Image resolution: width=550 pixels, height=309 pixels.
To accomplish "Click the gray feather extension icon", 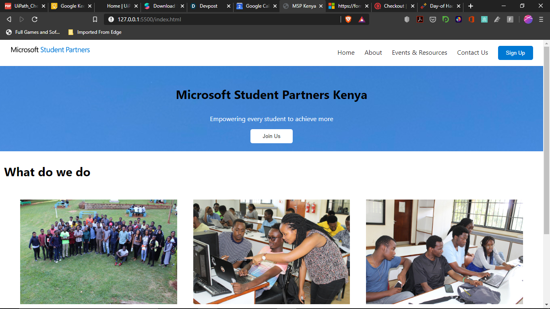I will pyautogui.click(x=497, y=19).
